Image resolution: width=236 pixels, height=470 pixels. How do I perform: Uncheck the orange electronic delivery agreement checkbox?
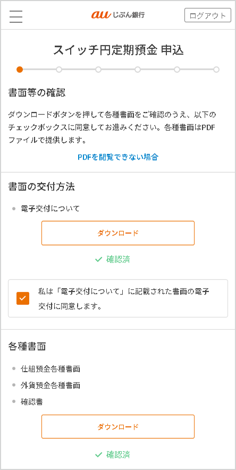pos(23,298)
